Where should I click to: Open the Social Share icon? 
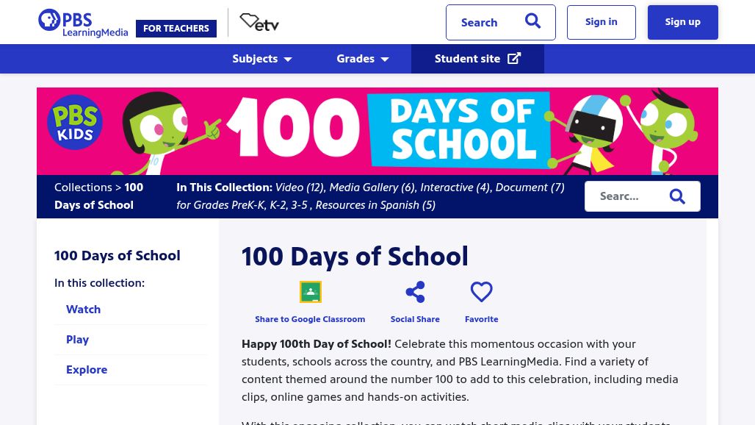pyautogui.click(x=415, y=292)
